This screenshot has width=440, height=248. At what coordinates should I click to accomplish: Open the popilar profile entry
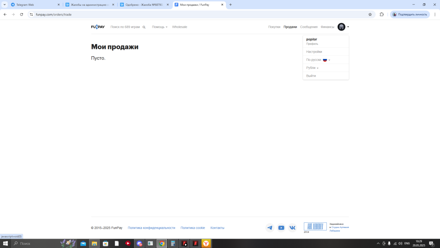(x=326, y=41)
